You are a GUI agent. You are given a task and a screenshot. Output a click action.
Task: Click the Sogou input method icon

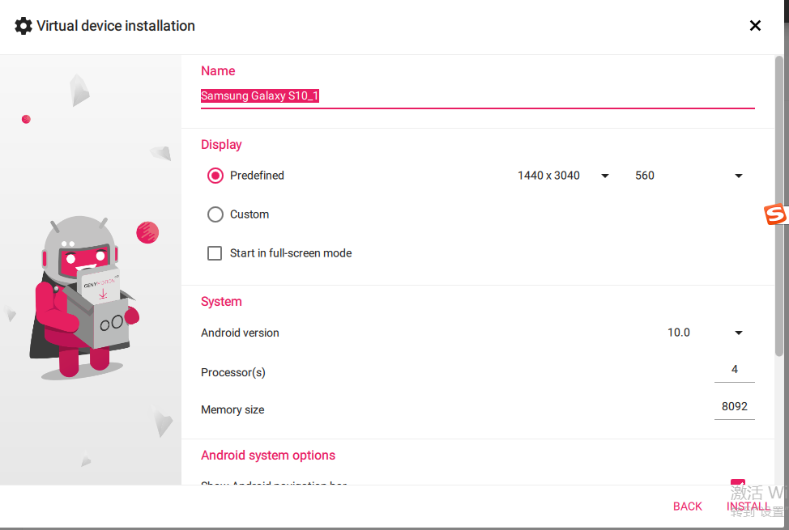pyautogui.click(x=775, y=214)
